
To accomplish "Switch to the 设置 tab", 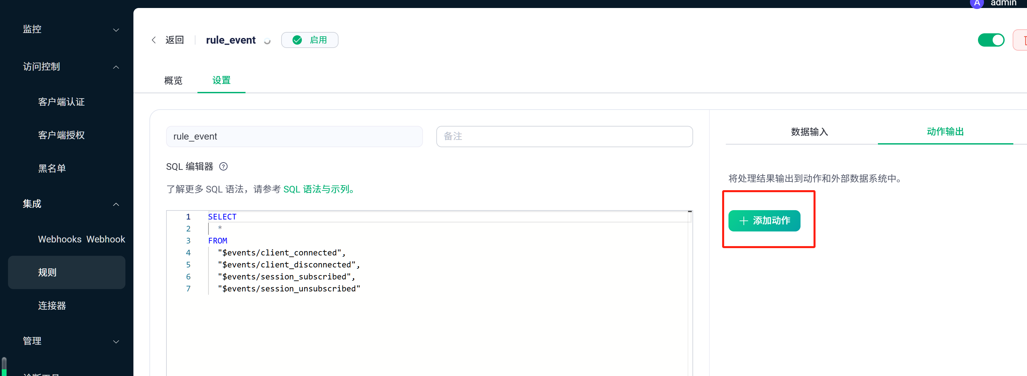I will coord(221,80).
